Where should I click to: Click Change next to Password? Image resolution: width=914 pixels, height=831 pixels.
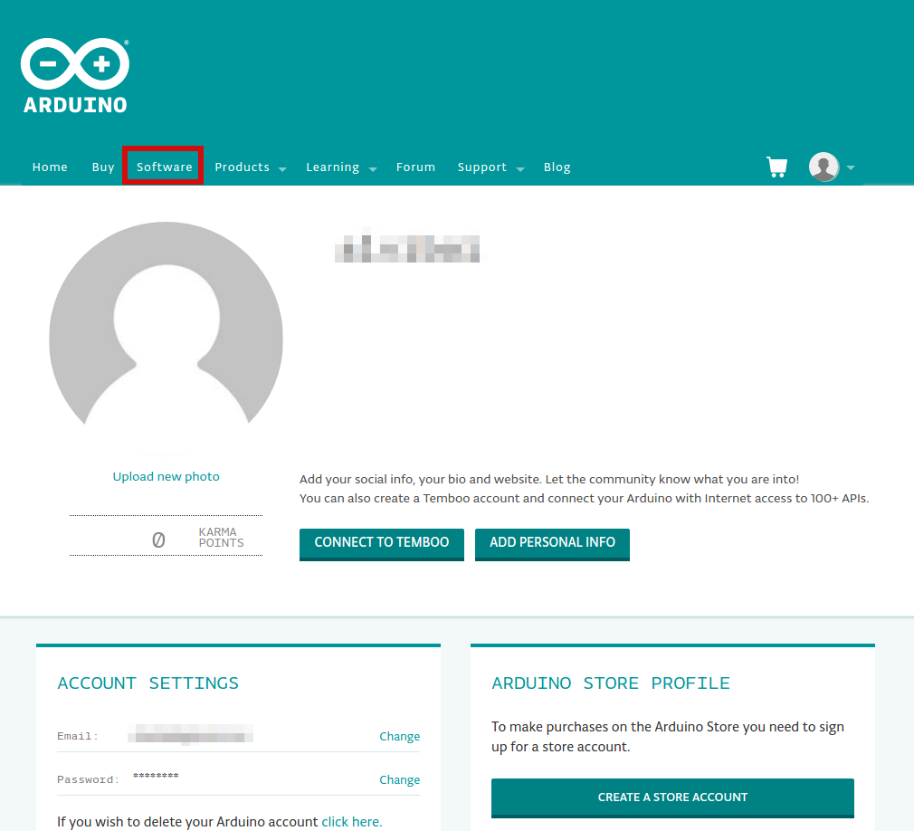400,780
